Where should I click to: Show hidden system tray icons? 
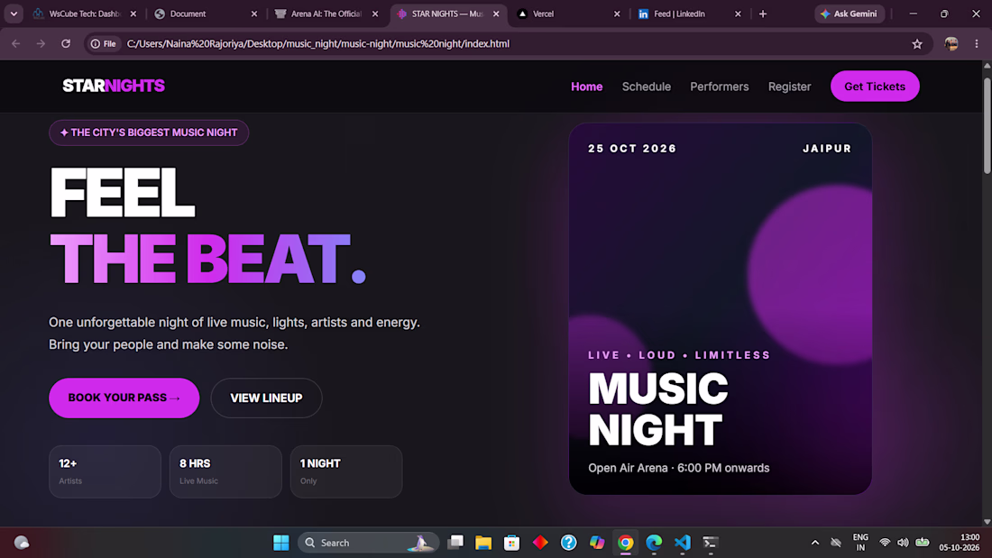click(x=815, y=542)
